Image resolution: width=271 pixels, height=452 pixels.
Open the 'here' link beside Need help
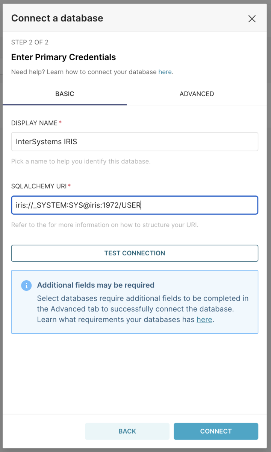[x=165, y=72]
